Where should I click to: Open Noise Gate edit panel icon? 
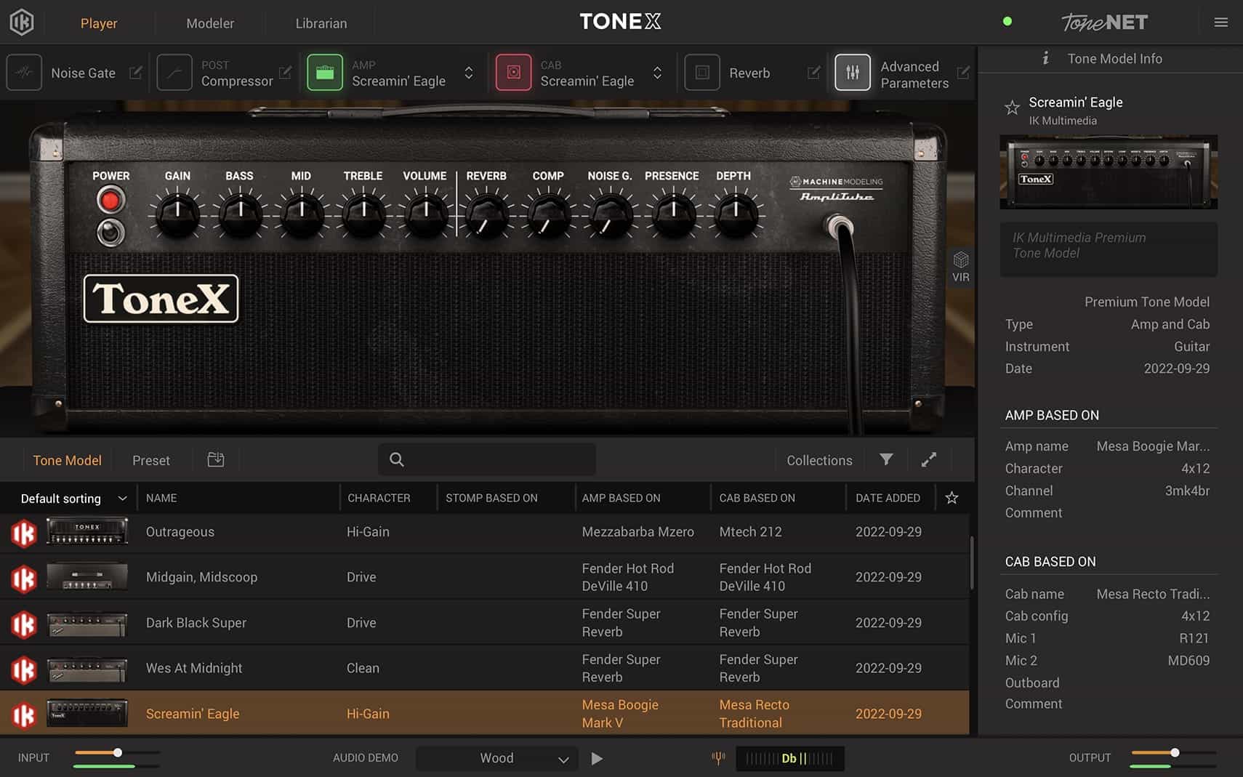click(x=136, y=72)
